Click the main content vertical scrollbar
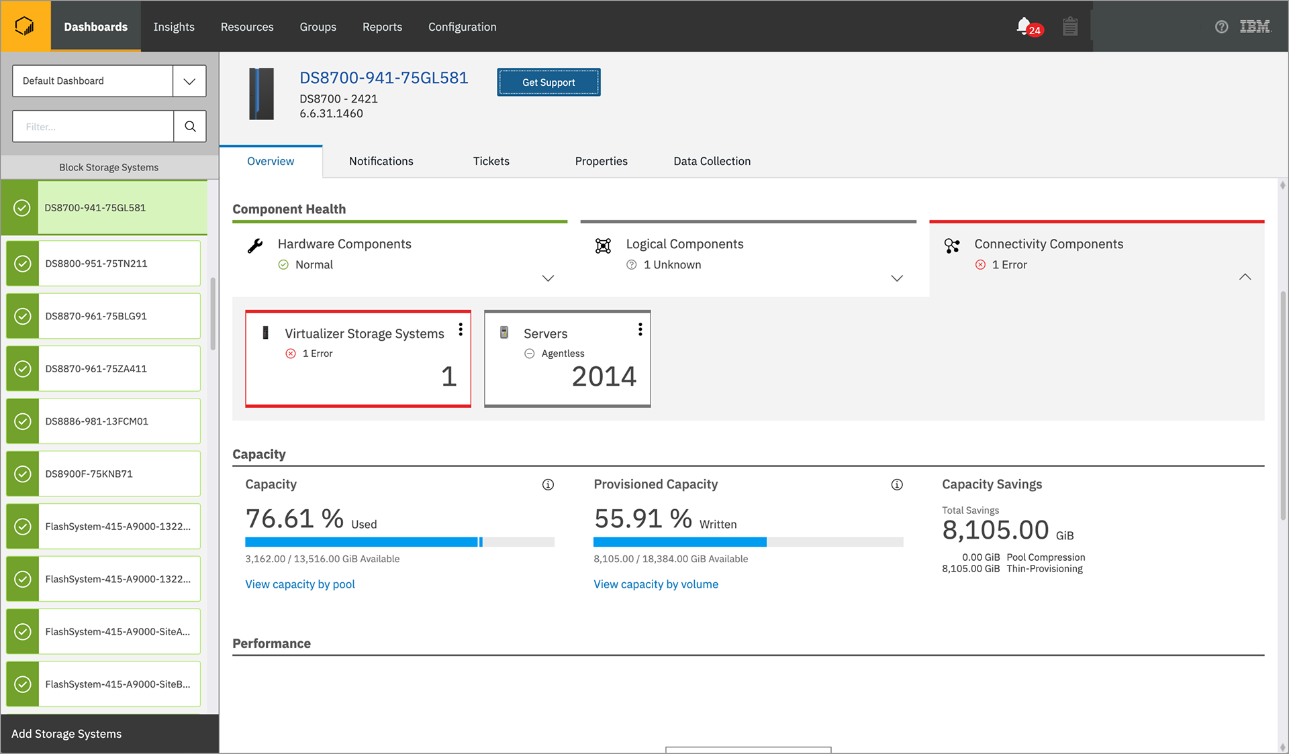 coord(1283,405)
